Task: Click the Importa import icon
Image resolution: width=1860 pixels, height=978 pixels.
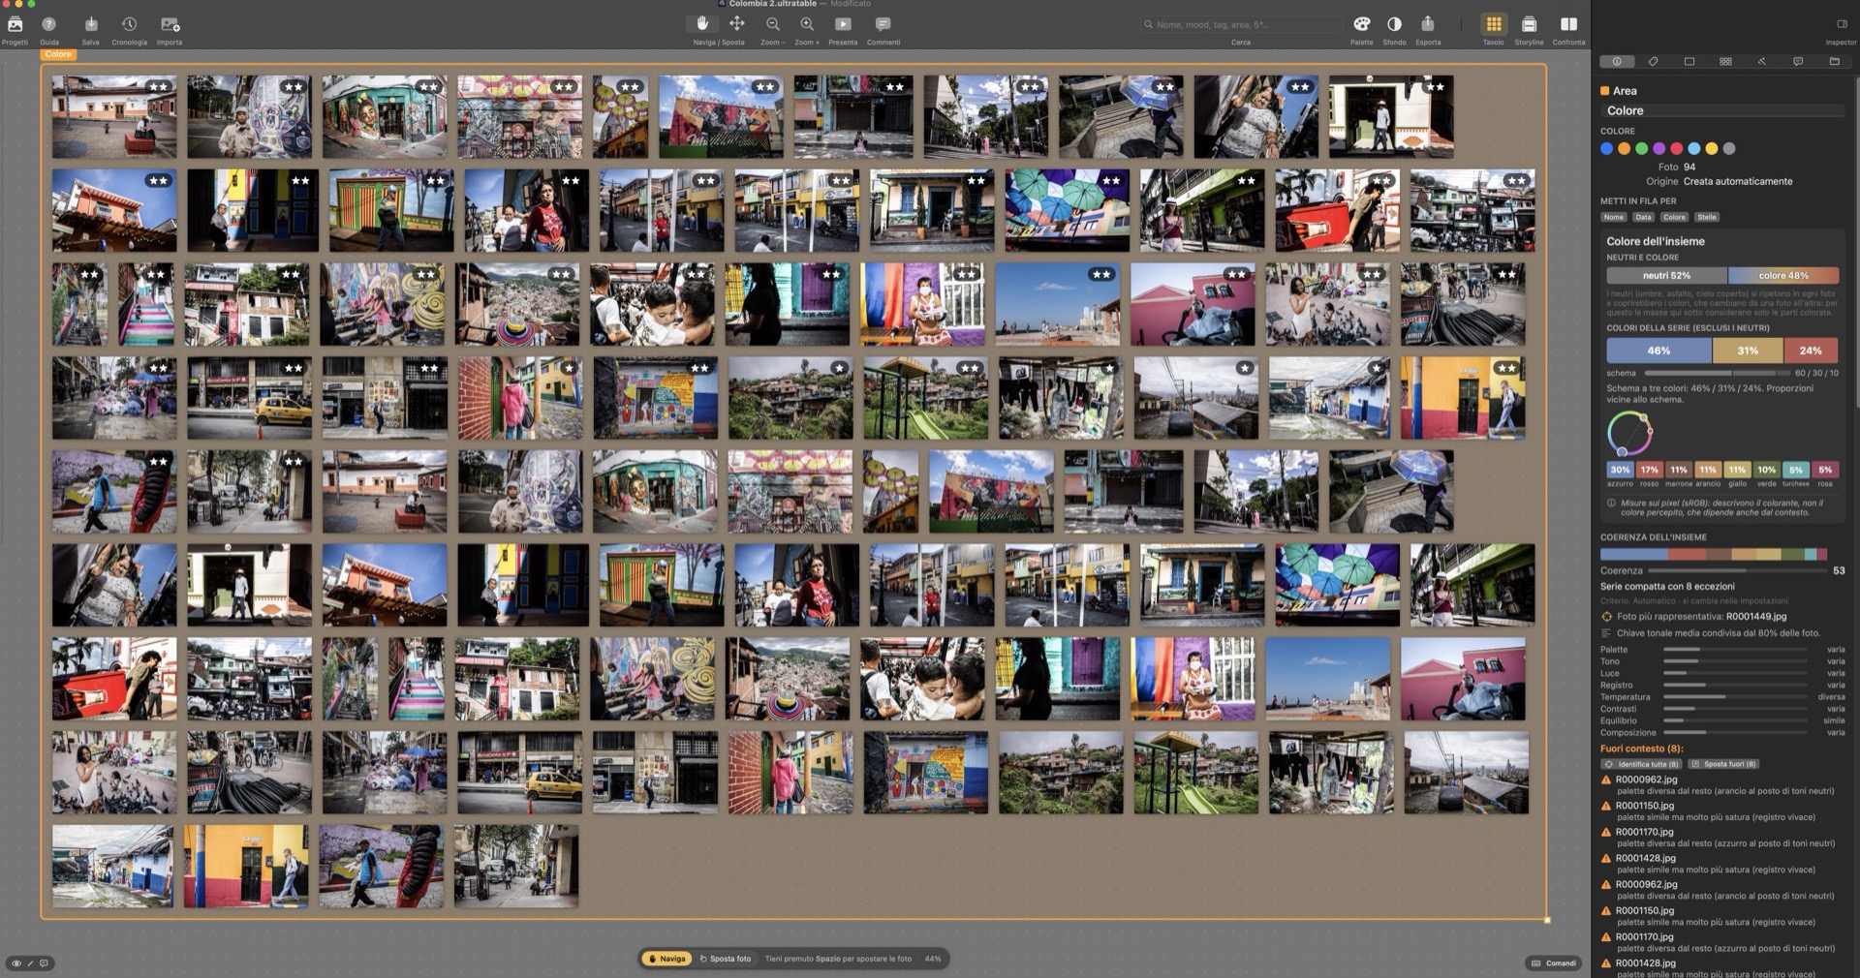Action: [x=170, y=24]
